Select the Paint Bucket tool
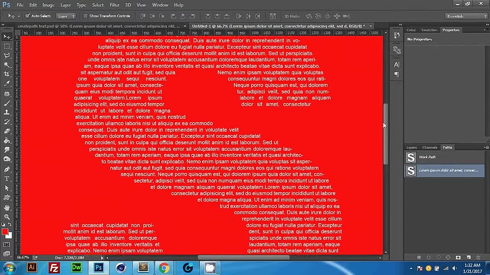 [x=7, y=141]
